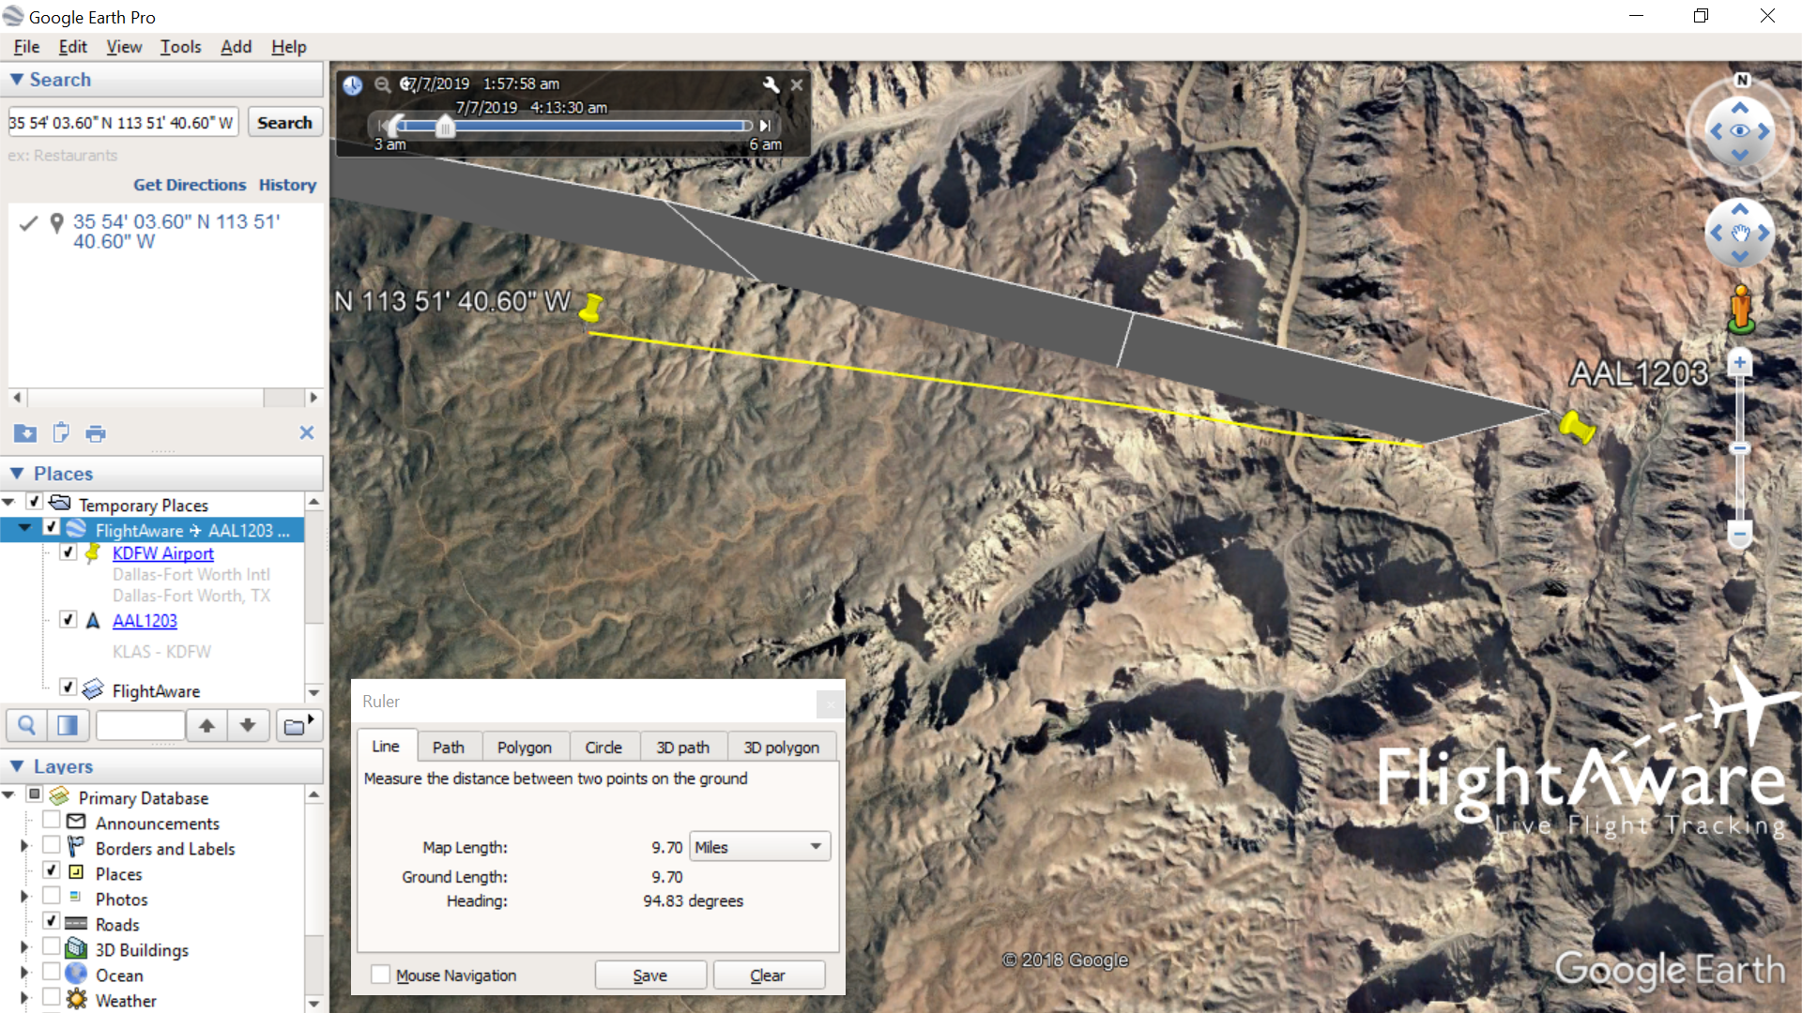Step time slider forward to end
Screen dimensions: 1802x1013
[x=765, y=126]
